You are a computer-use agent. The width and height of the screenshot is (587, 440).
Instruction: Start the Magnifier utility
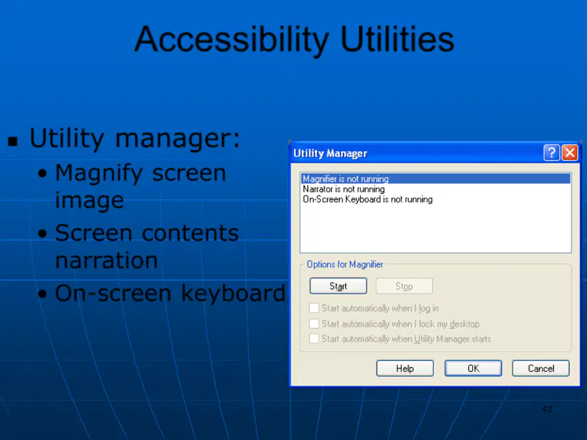(338, 286)
